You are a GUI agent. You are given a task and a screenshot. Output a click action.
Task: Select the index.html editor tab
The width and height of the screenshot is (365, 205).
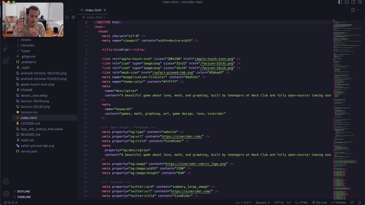[x=93, y=10]
